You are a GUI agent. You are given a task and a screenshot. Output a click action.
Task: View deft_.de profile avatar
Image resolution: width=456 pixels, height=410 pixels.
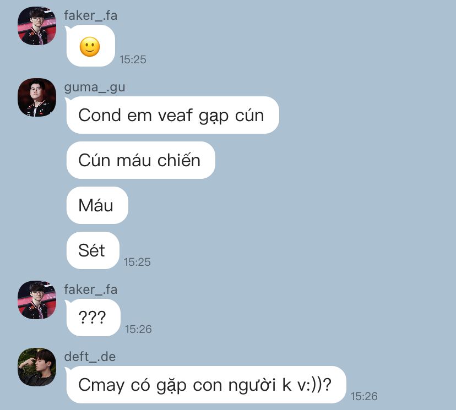[x=37, y=367]
